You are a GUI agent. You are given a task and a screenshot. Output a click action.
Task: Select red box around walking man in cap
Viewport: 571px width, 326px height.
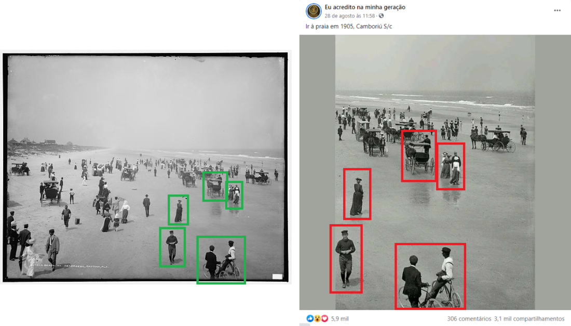[346, 259]
